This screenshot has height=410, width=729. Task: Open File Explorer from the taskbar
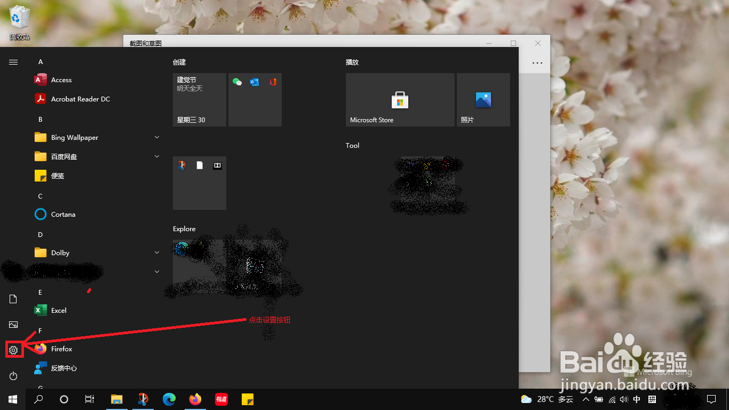click(x=116, y=399)
